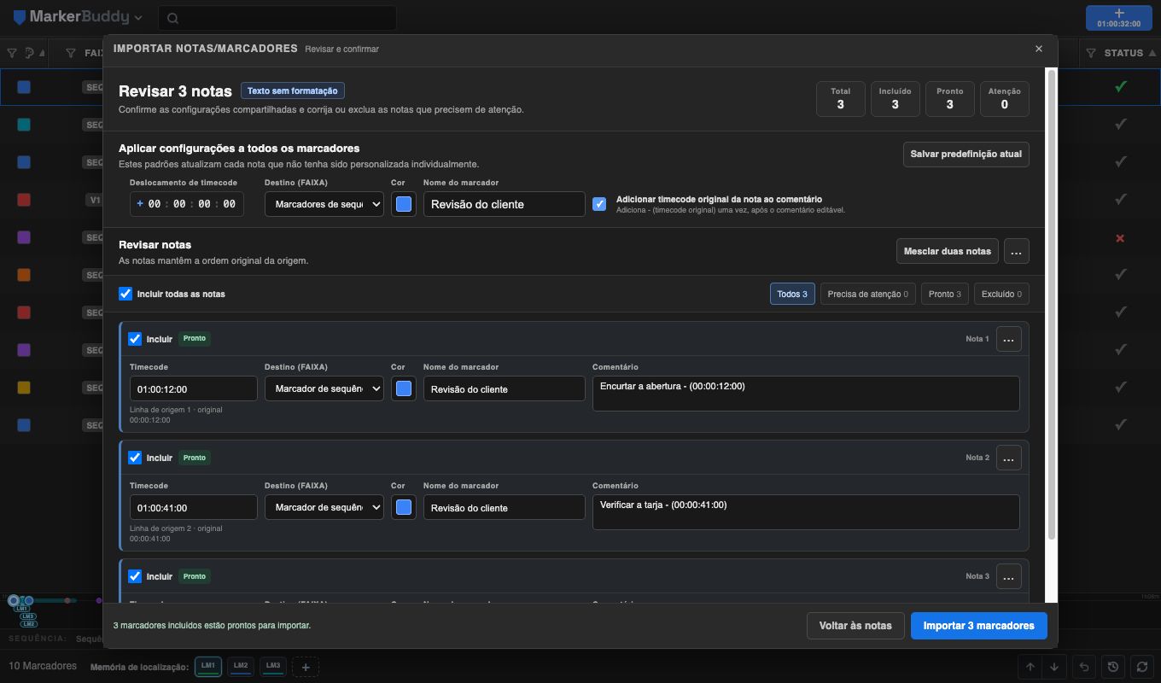1161x683 pixels.
Task: Click the up arrow previous marker icon
Action: point(1030,667)
